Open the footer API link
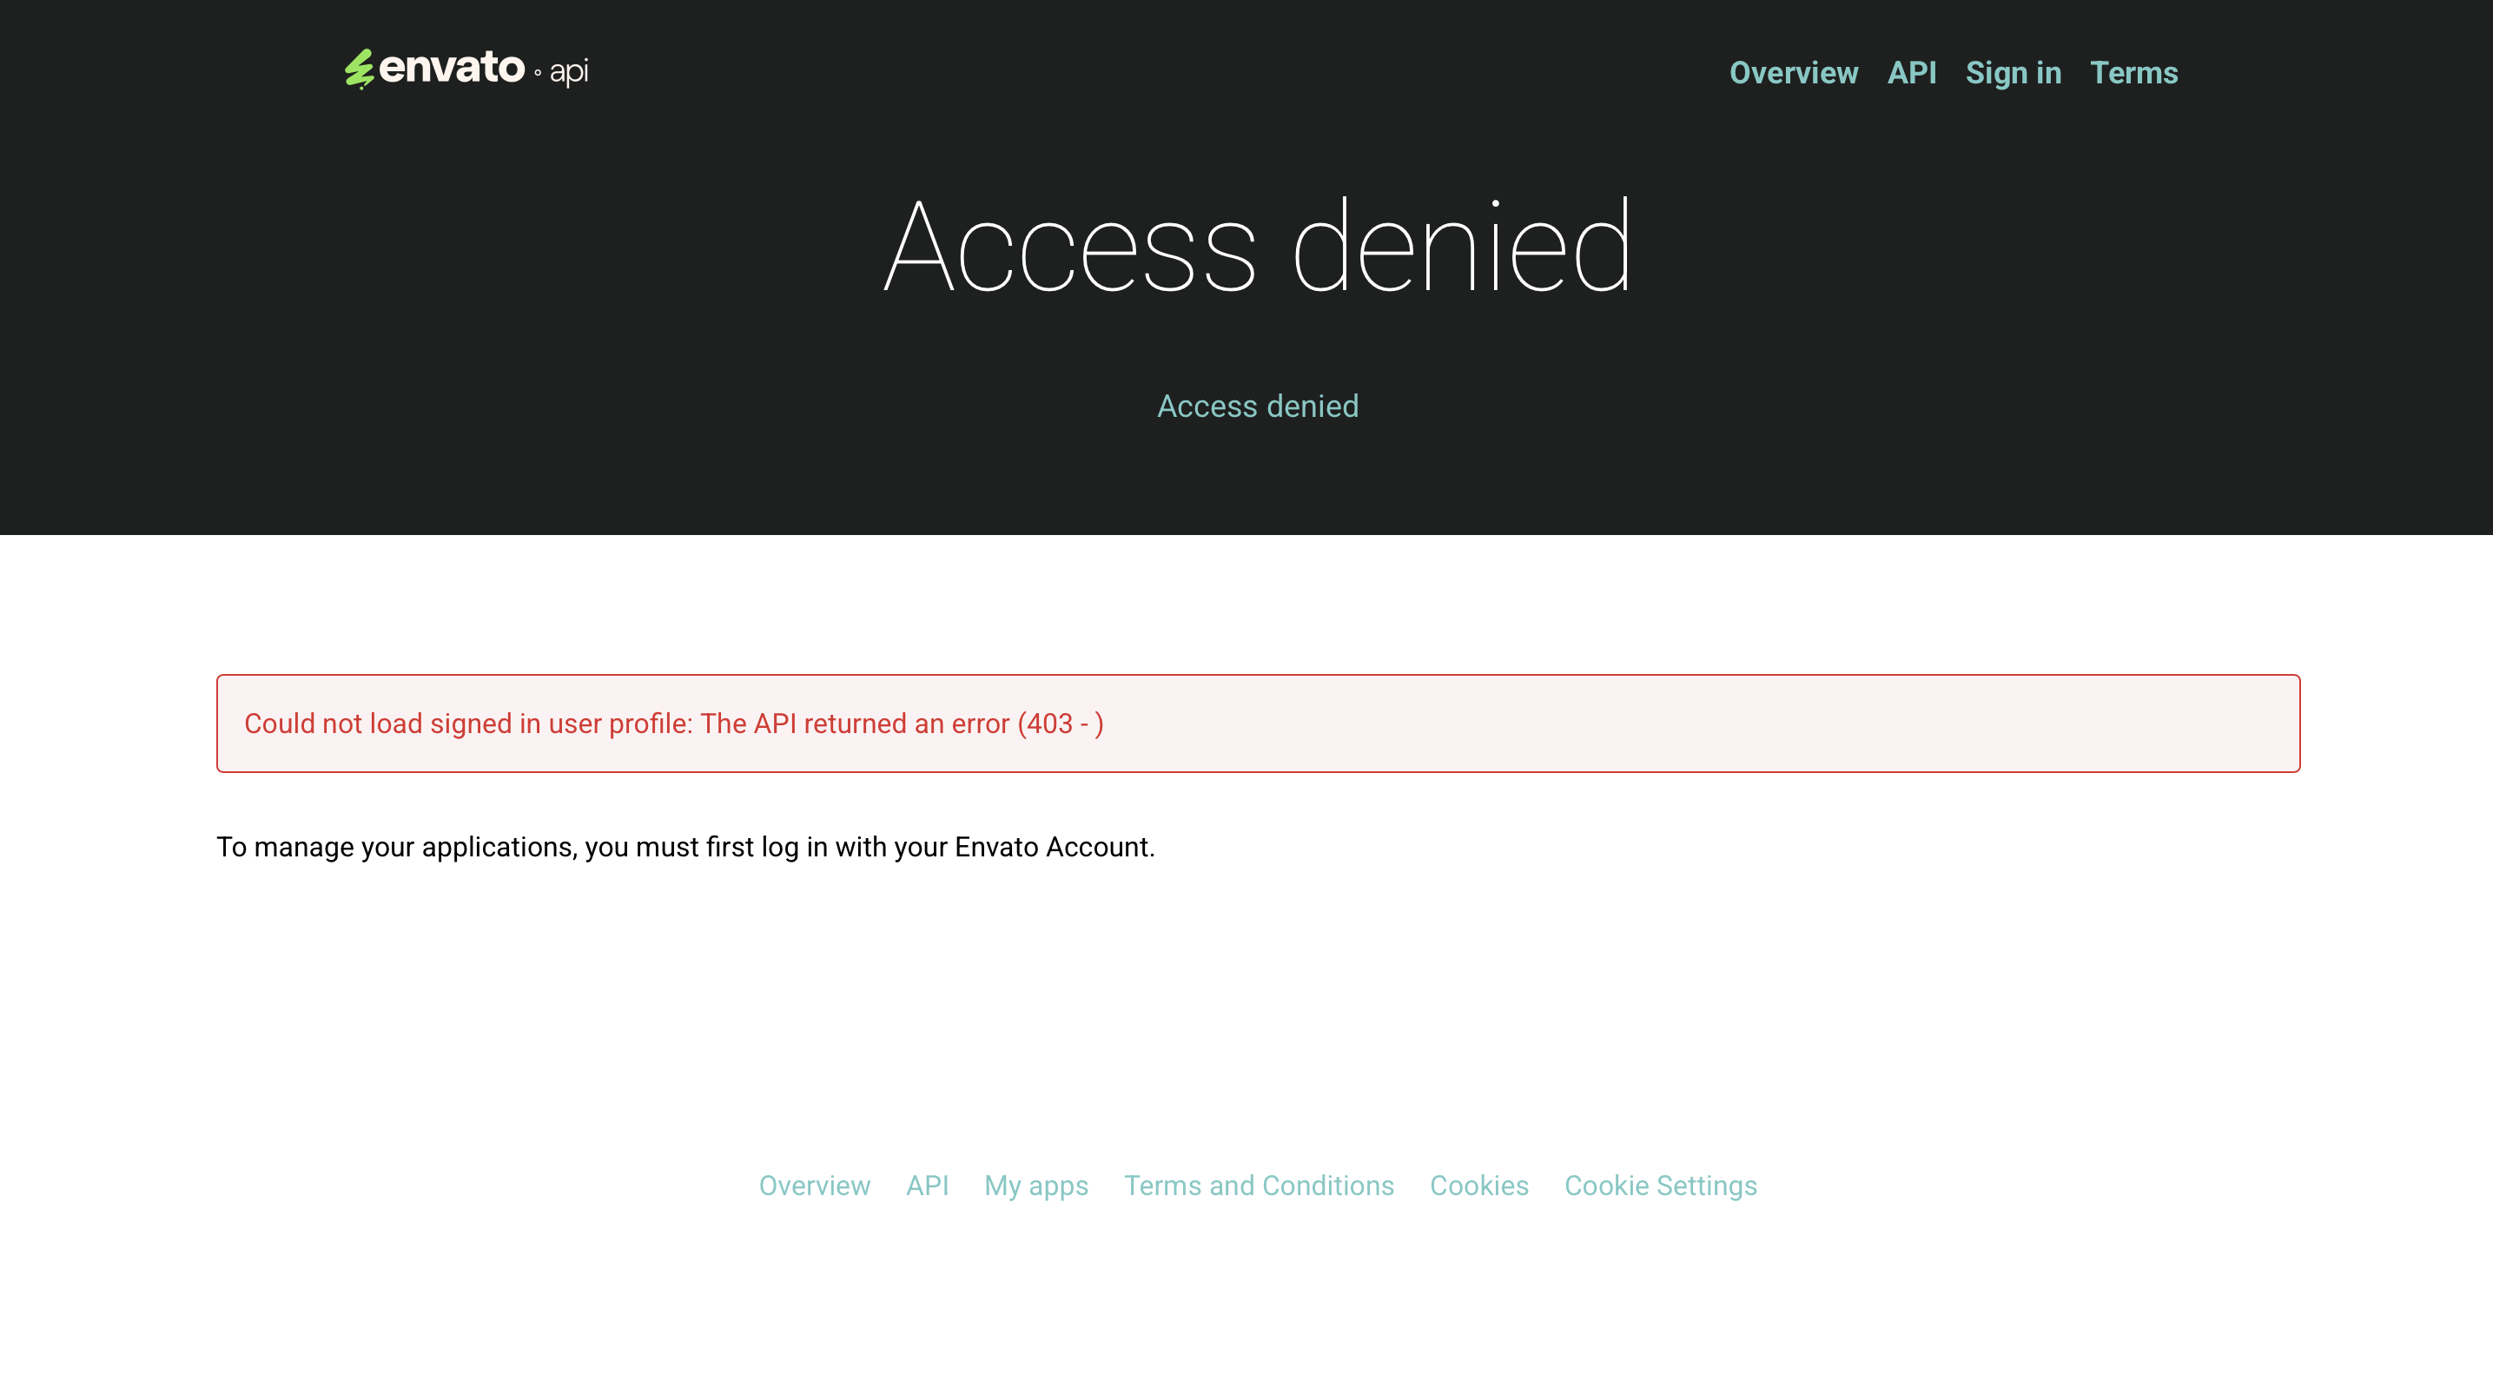This screenshot has width=2493, height=1381. click(926, 1186)
